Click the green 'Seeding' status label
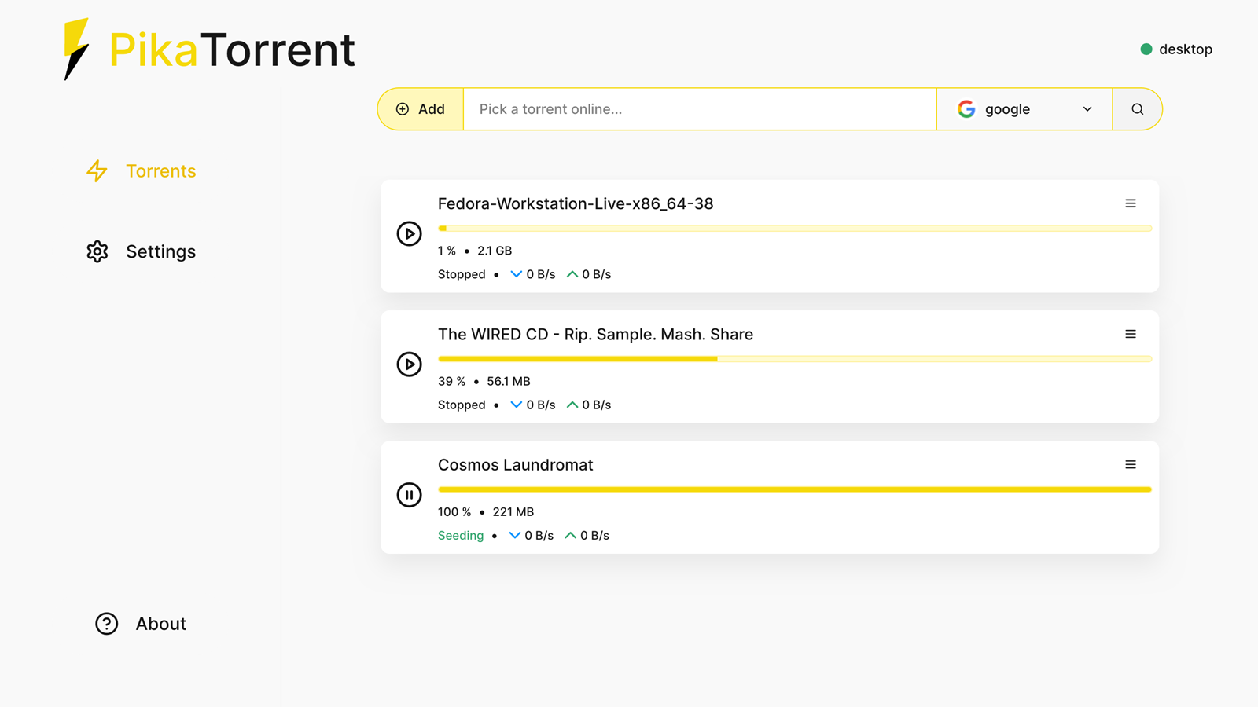The image size is (1258, 707). coord(461,536)
